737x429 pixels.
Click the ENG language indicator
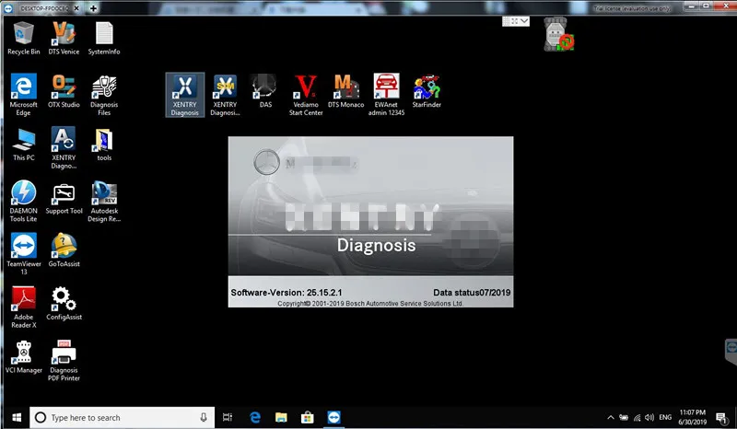(665, 417)
